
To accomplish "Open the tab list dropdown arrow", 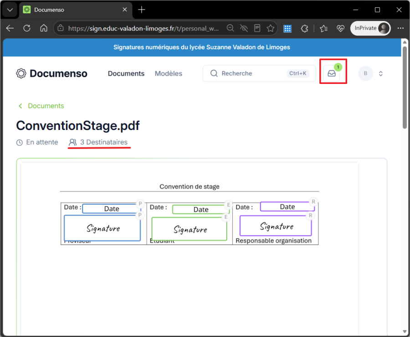I will tap(10, 10).
